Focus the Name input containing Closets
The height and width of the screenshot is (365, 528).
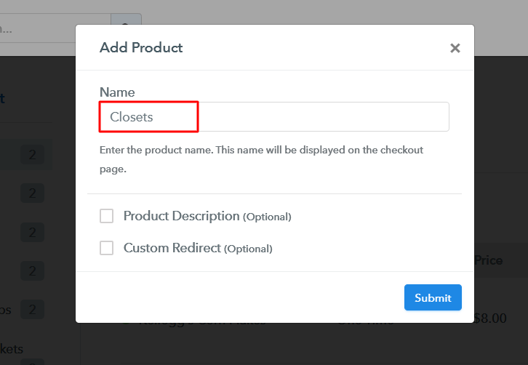tap(274, 117)
